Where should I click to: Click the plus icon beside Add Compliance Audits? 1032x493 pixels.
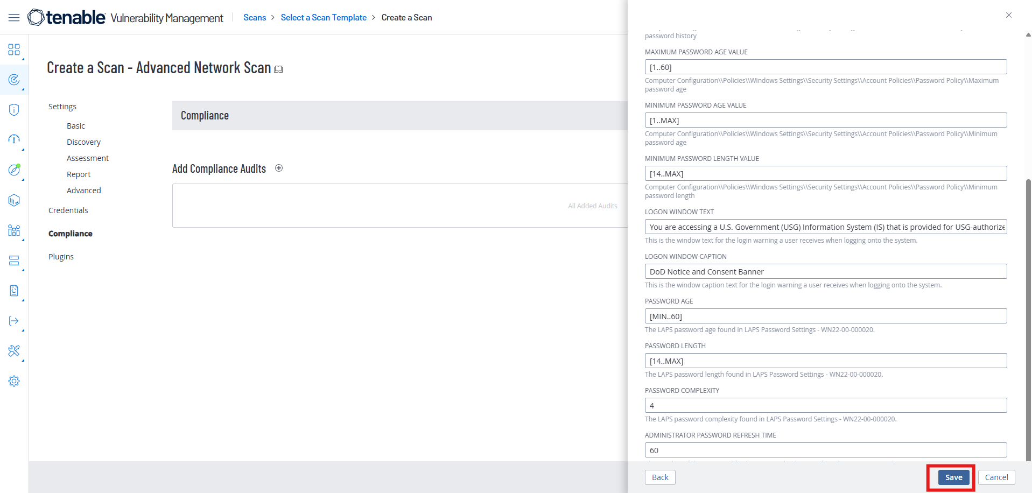click(x=279, y=168)
